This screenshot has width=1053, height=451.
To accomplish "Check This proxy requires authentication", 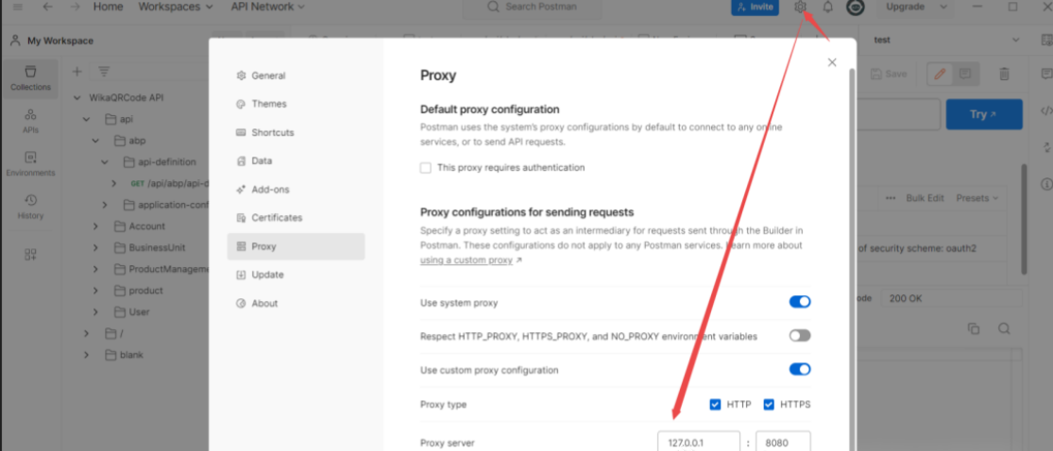I will (x=425, y=168).
